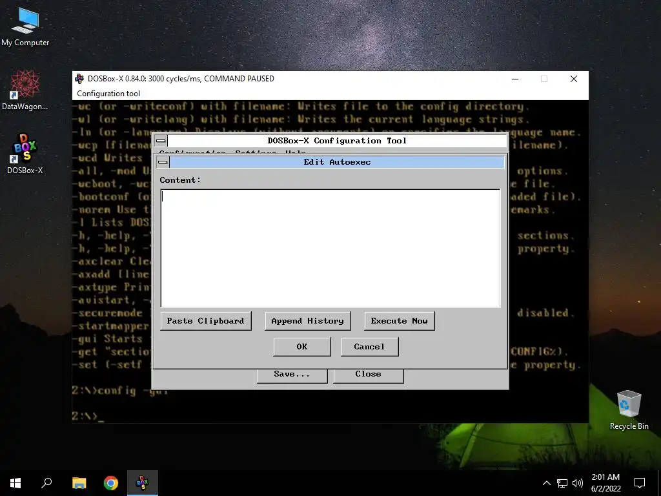This screenshot has height=496, width=661.
Task: Select DOSBox-X taskbar button
Action: pos(143,483)
